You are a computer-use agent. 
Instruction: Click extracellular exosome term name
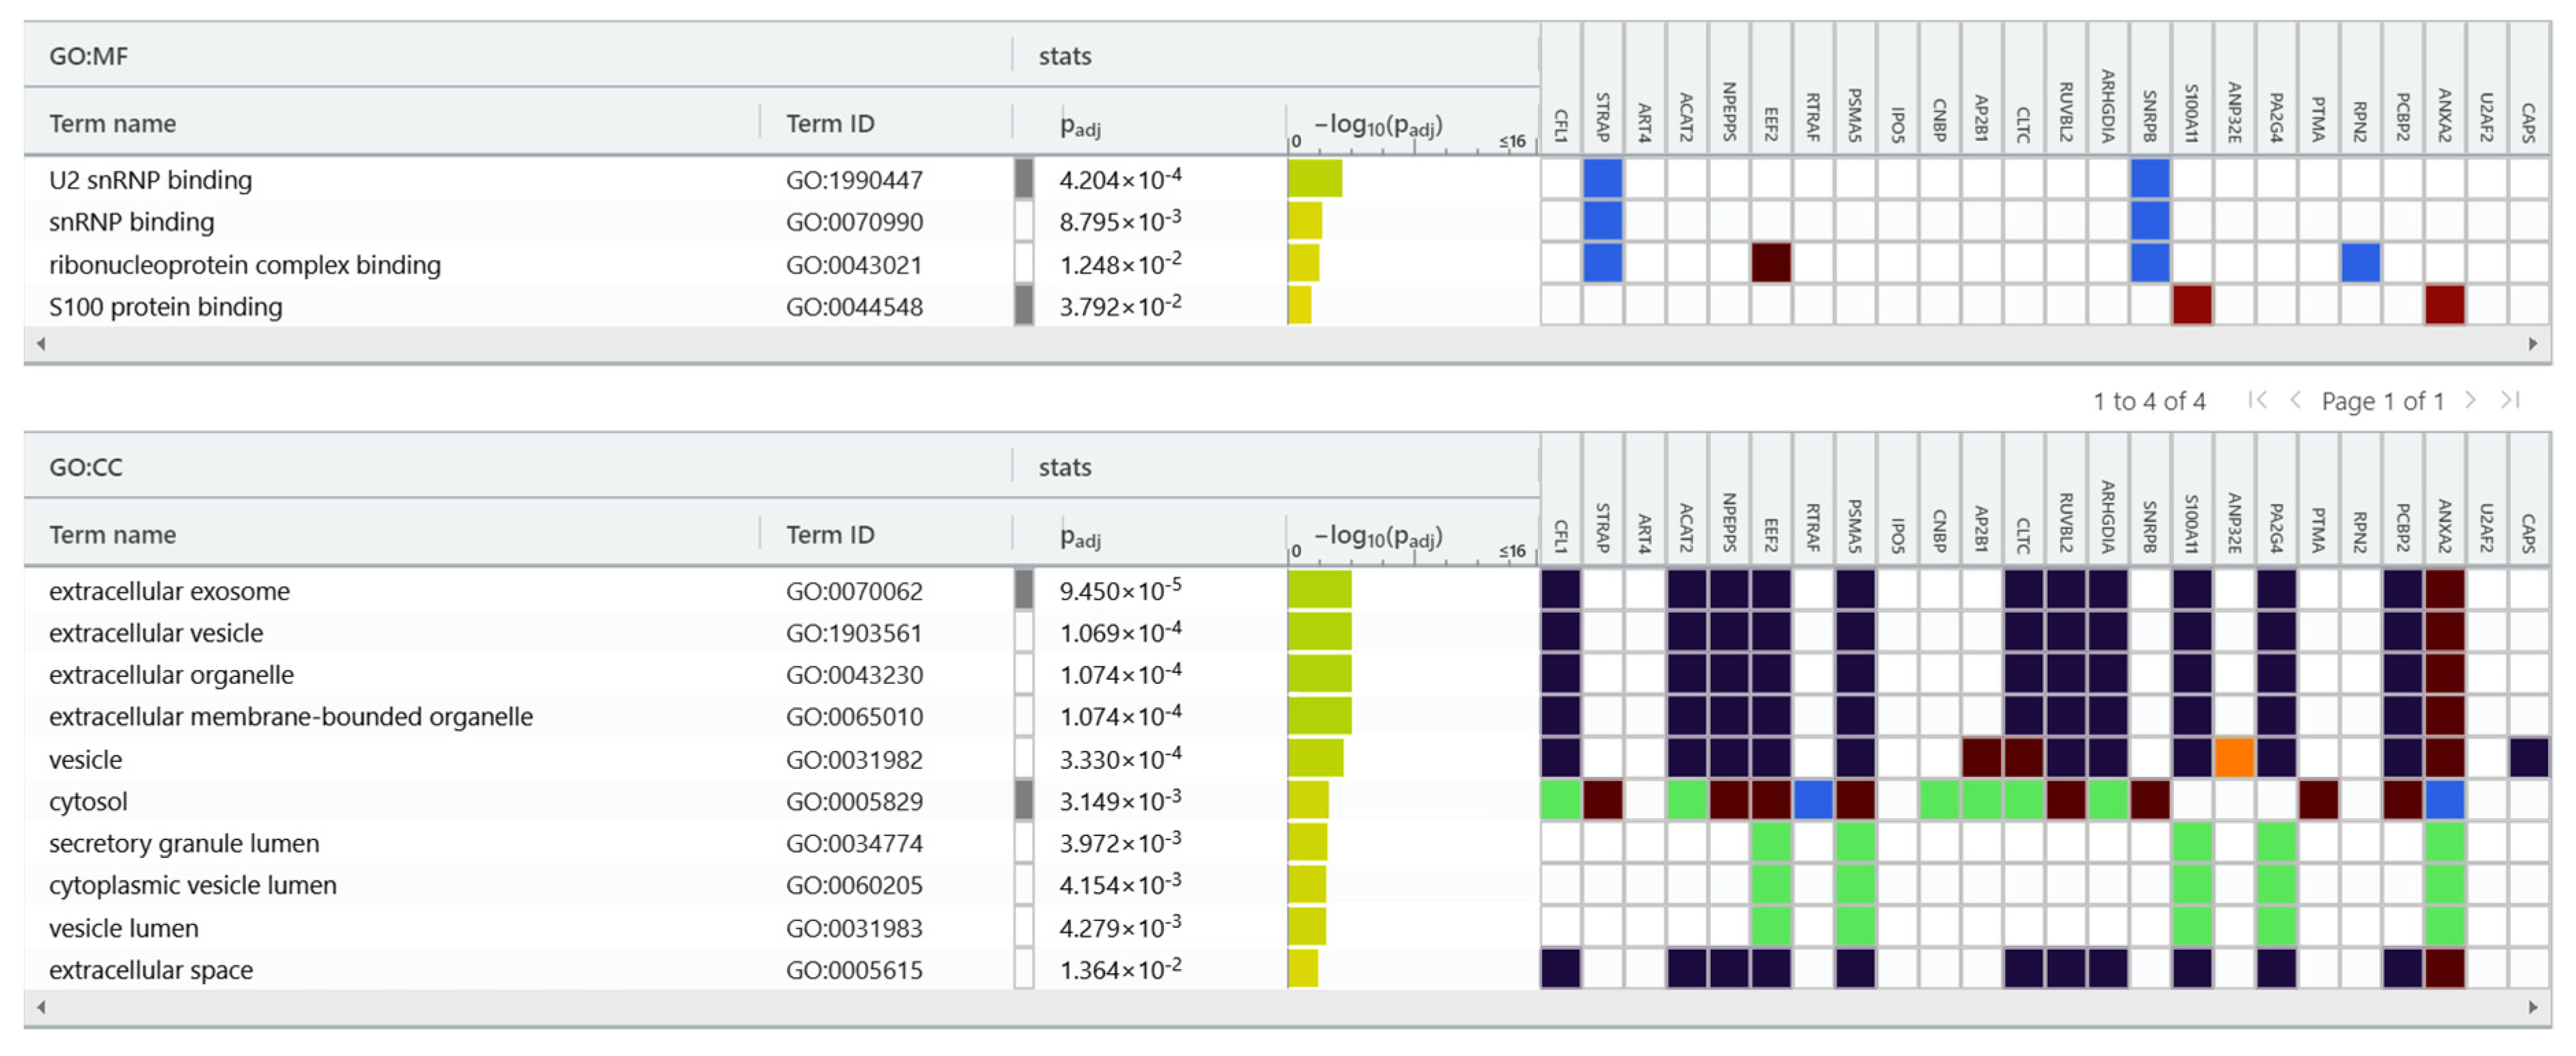click(169, 591)
